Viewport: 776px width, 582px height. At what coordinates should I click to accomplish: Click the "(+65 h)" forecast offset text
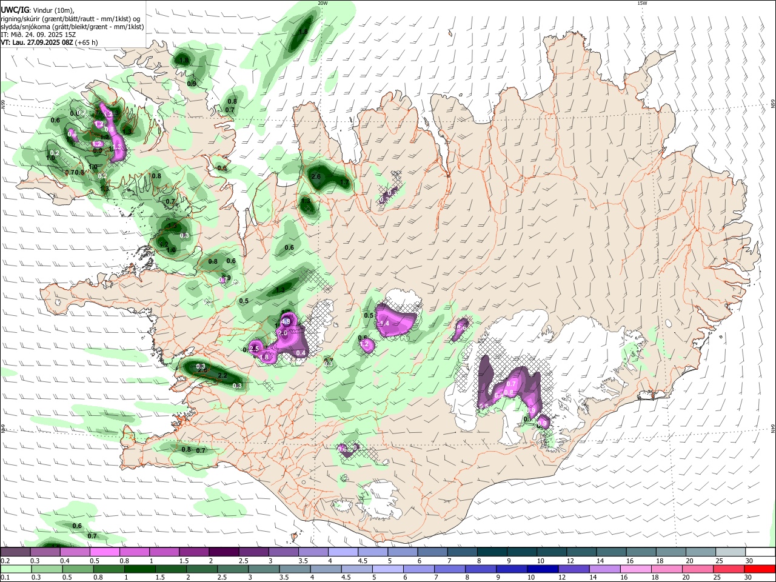coord(86,42)
